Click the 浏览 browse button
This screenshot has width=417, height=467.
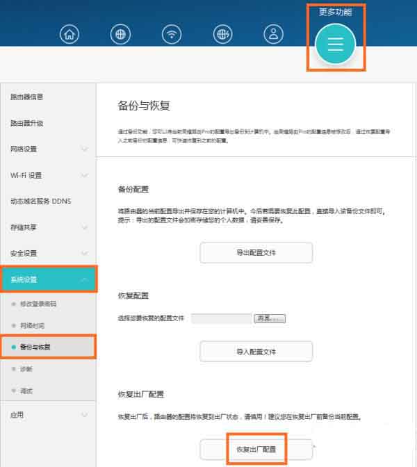pyautogui.click(x=270, y=318)
